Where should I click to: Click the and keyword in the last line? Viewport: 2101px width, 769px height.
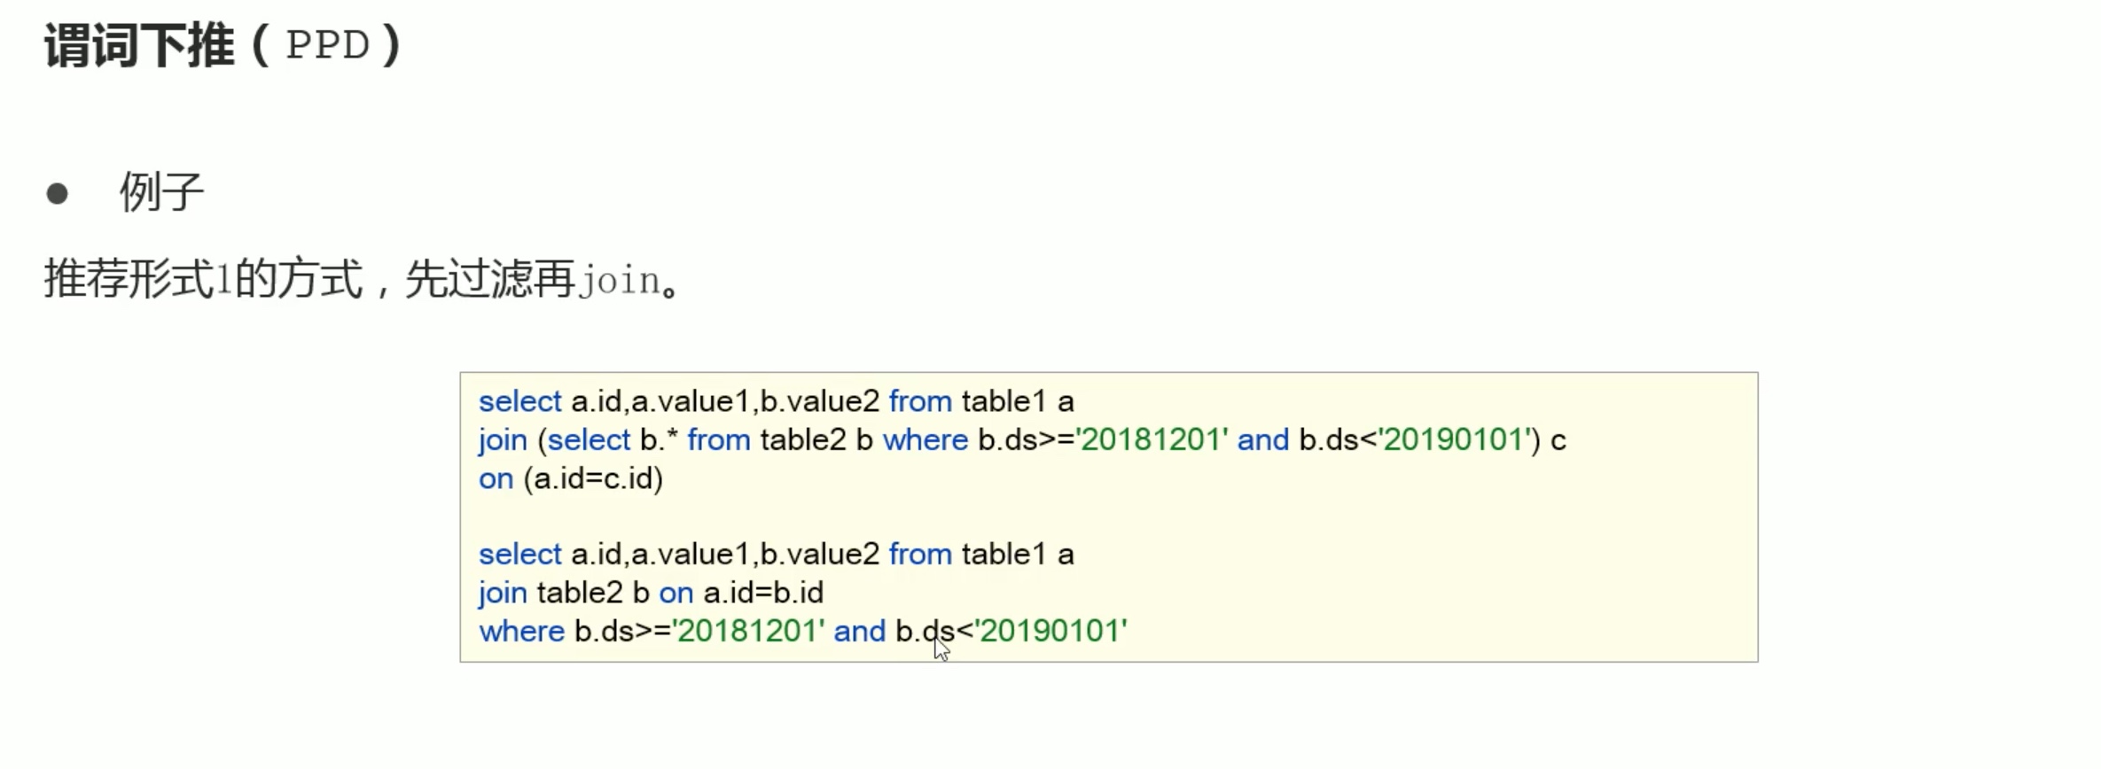[860, 632]
